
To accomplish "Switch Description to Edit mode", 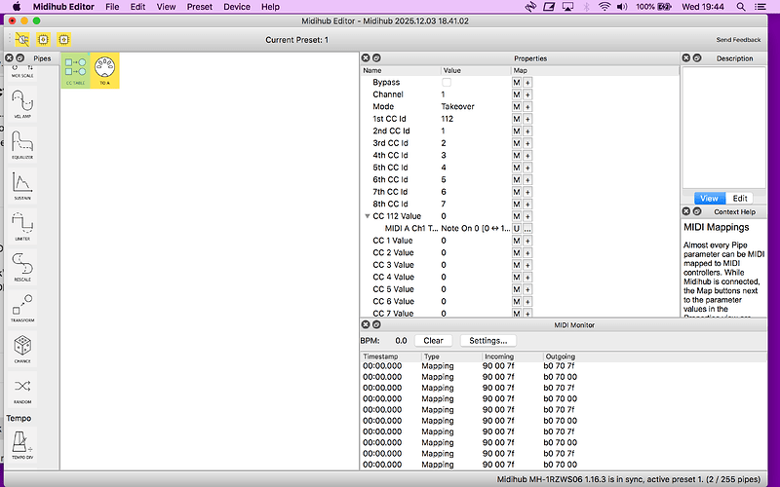I will click(740, 199).
